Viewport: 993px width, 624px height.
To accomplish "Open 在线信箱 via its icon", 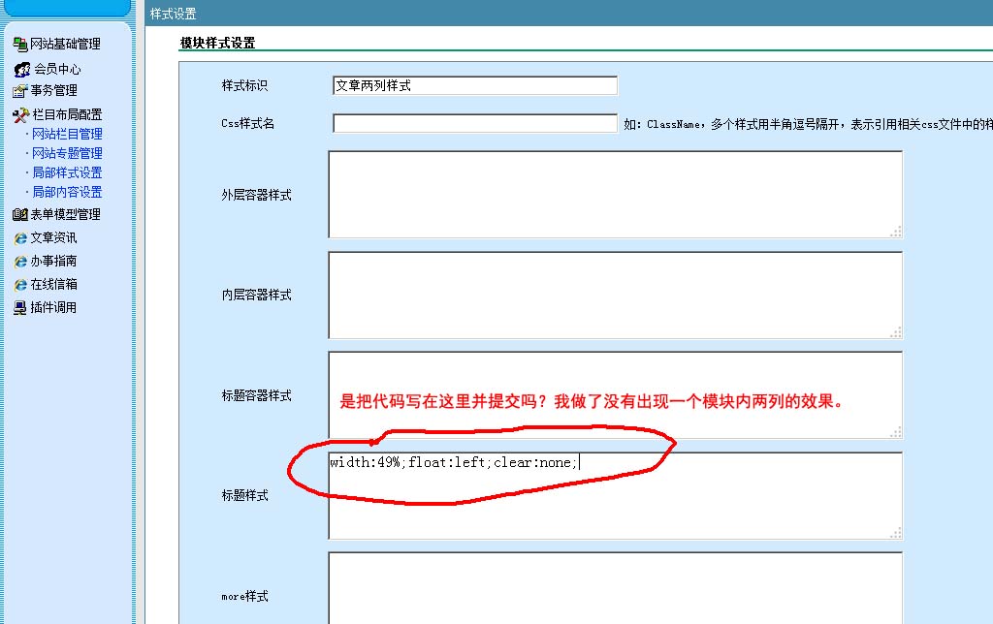I will point(19,285).
